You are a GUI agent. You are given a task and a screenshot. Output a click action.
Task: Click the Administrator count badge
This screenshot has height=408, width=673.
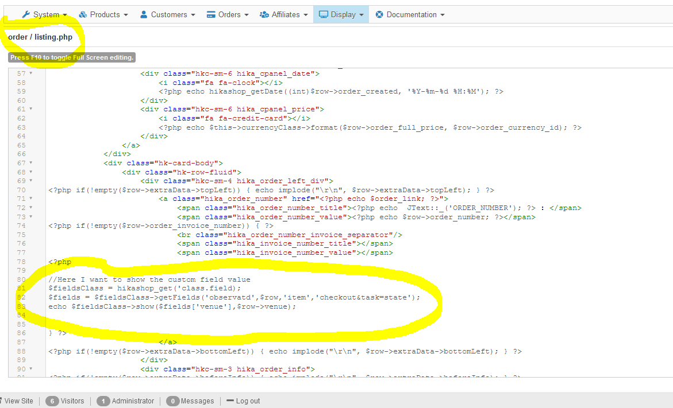103,401
